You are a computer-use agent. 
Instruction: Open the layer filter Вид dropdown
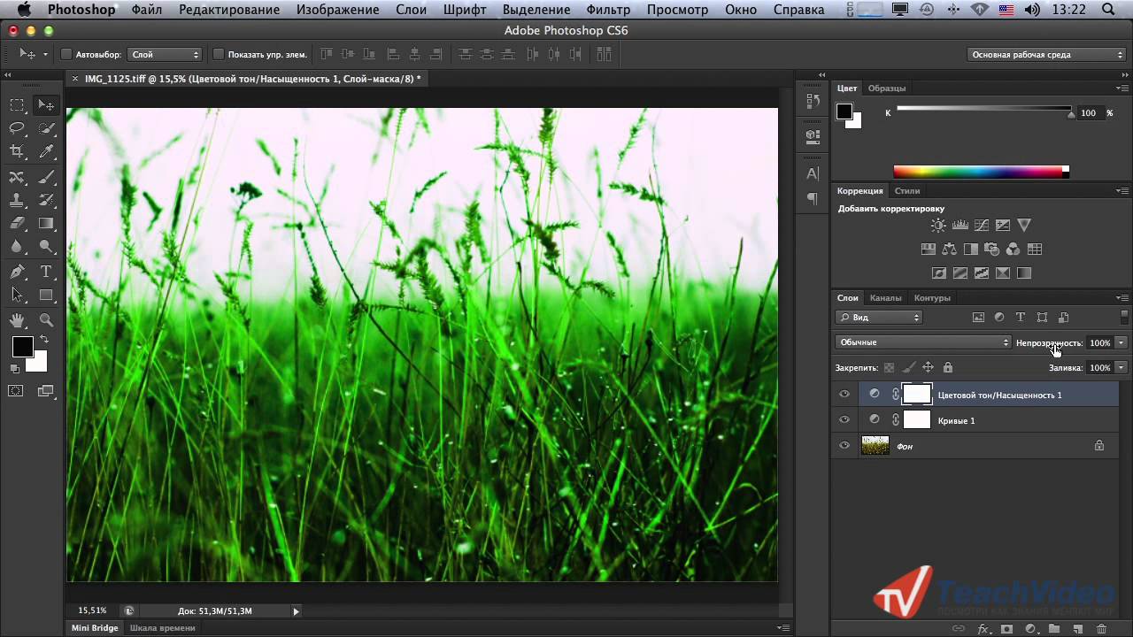(879, 317)
